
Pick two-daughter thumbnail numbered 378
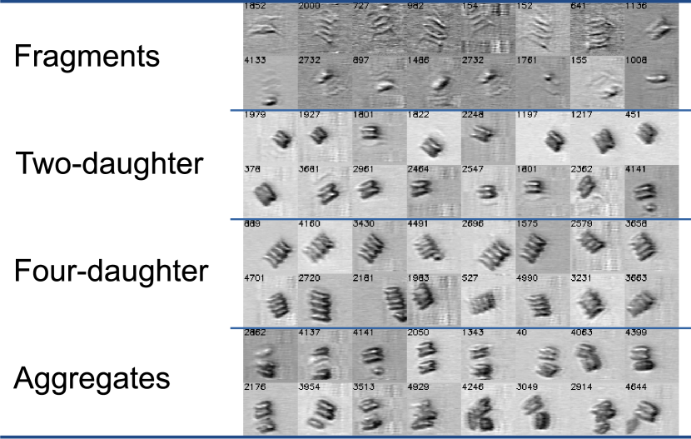coord(271,192)
